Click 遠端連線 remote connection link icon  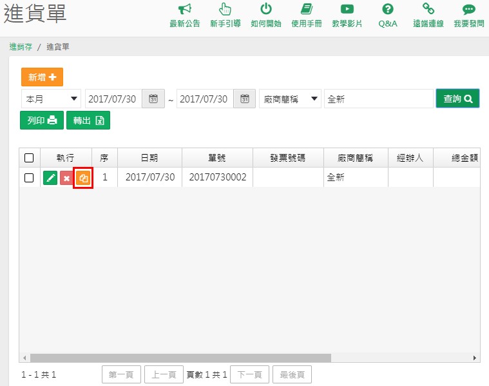[428, 9]
